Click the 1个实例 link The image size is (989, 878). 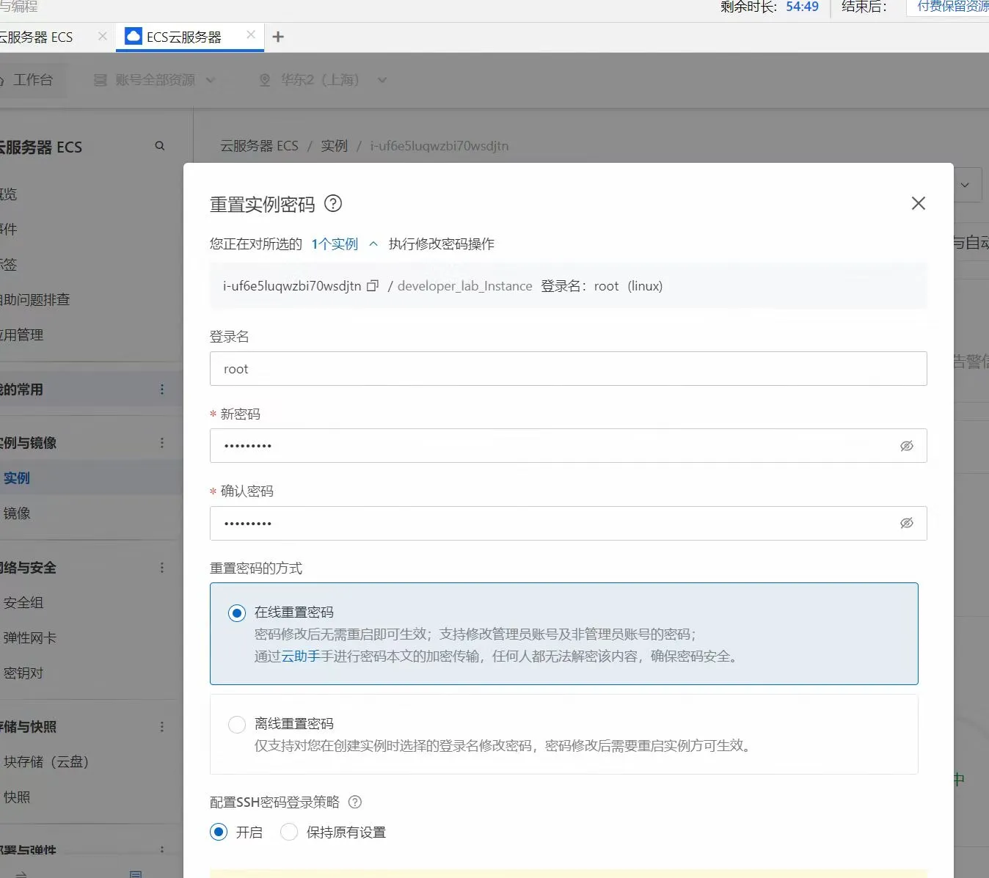pyautogui.click(x=335, y=244)
